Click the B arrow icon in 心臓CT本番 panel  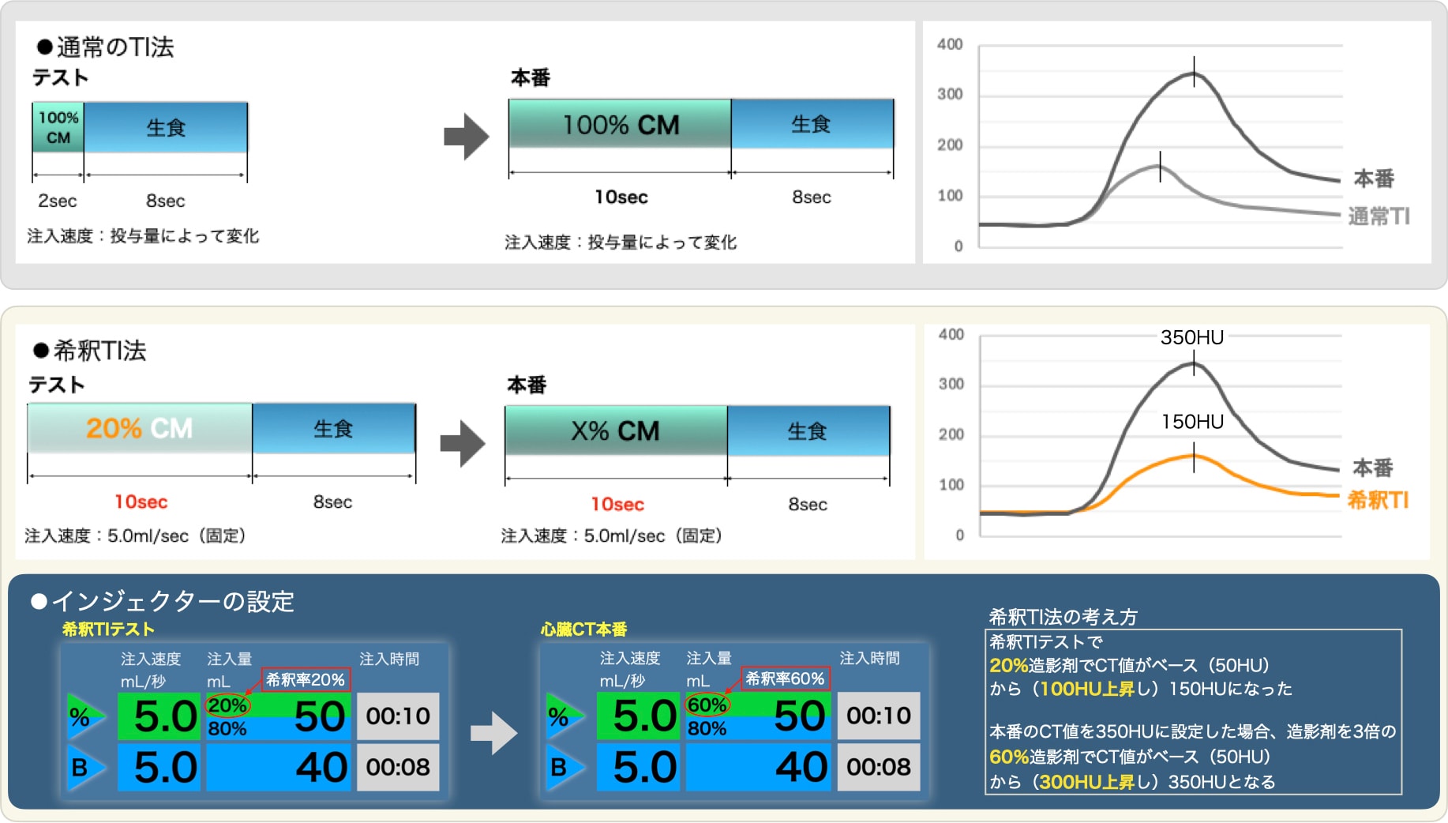[563, 767]
